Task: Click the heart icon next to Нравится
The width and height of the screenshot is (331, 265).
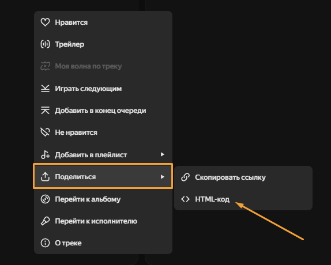Action: [45, 22]
